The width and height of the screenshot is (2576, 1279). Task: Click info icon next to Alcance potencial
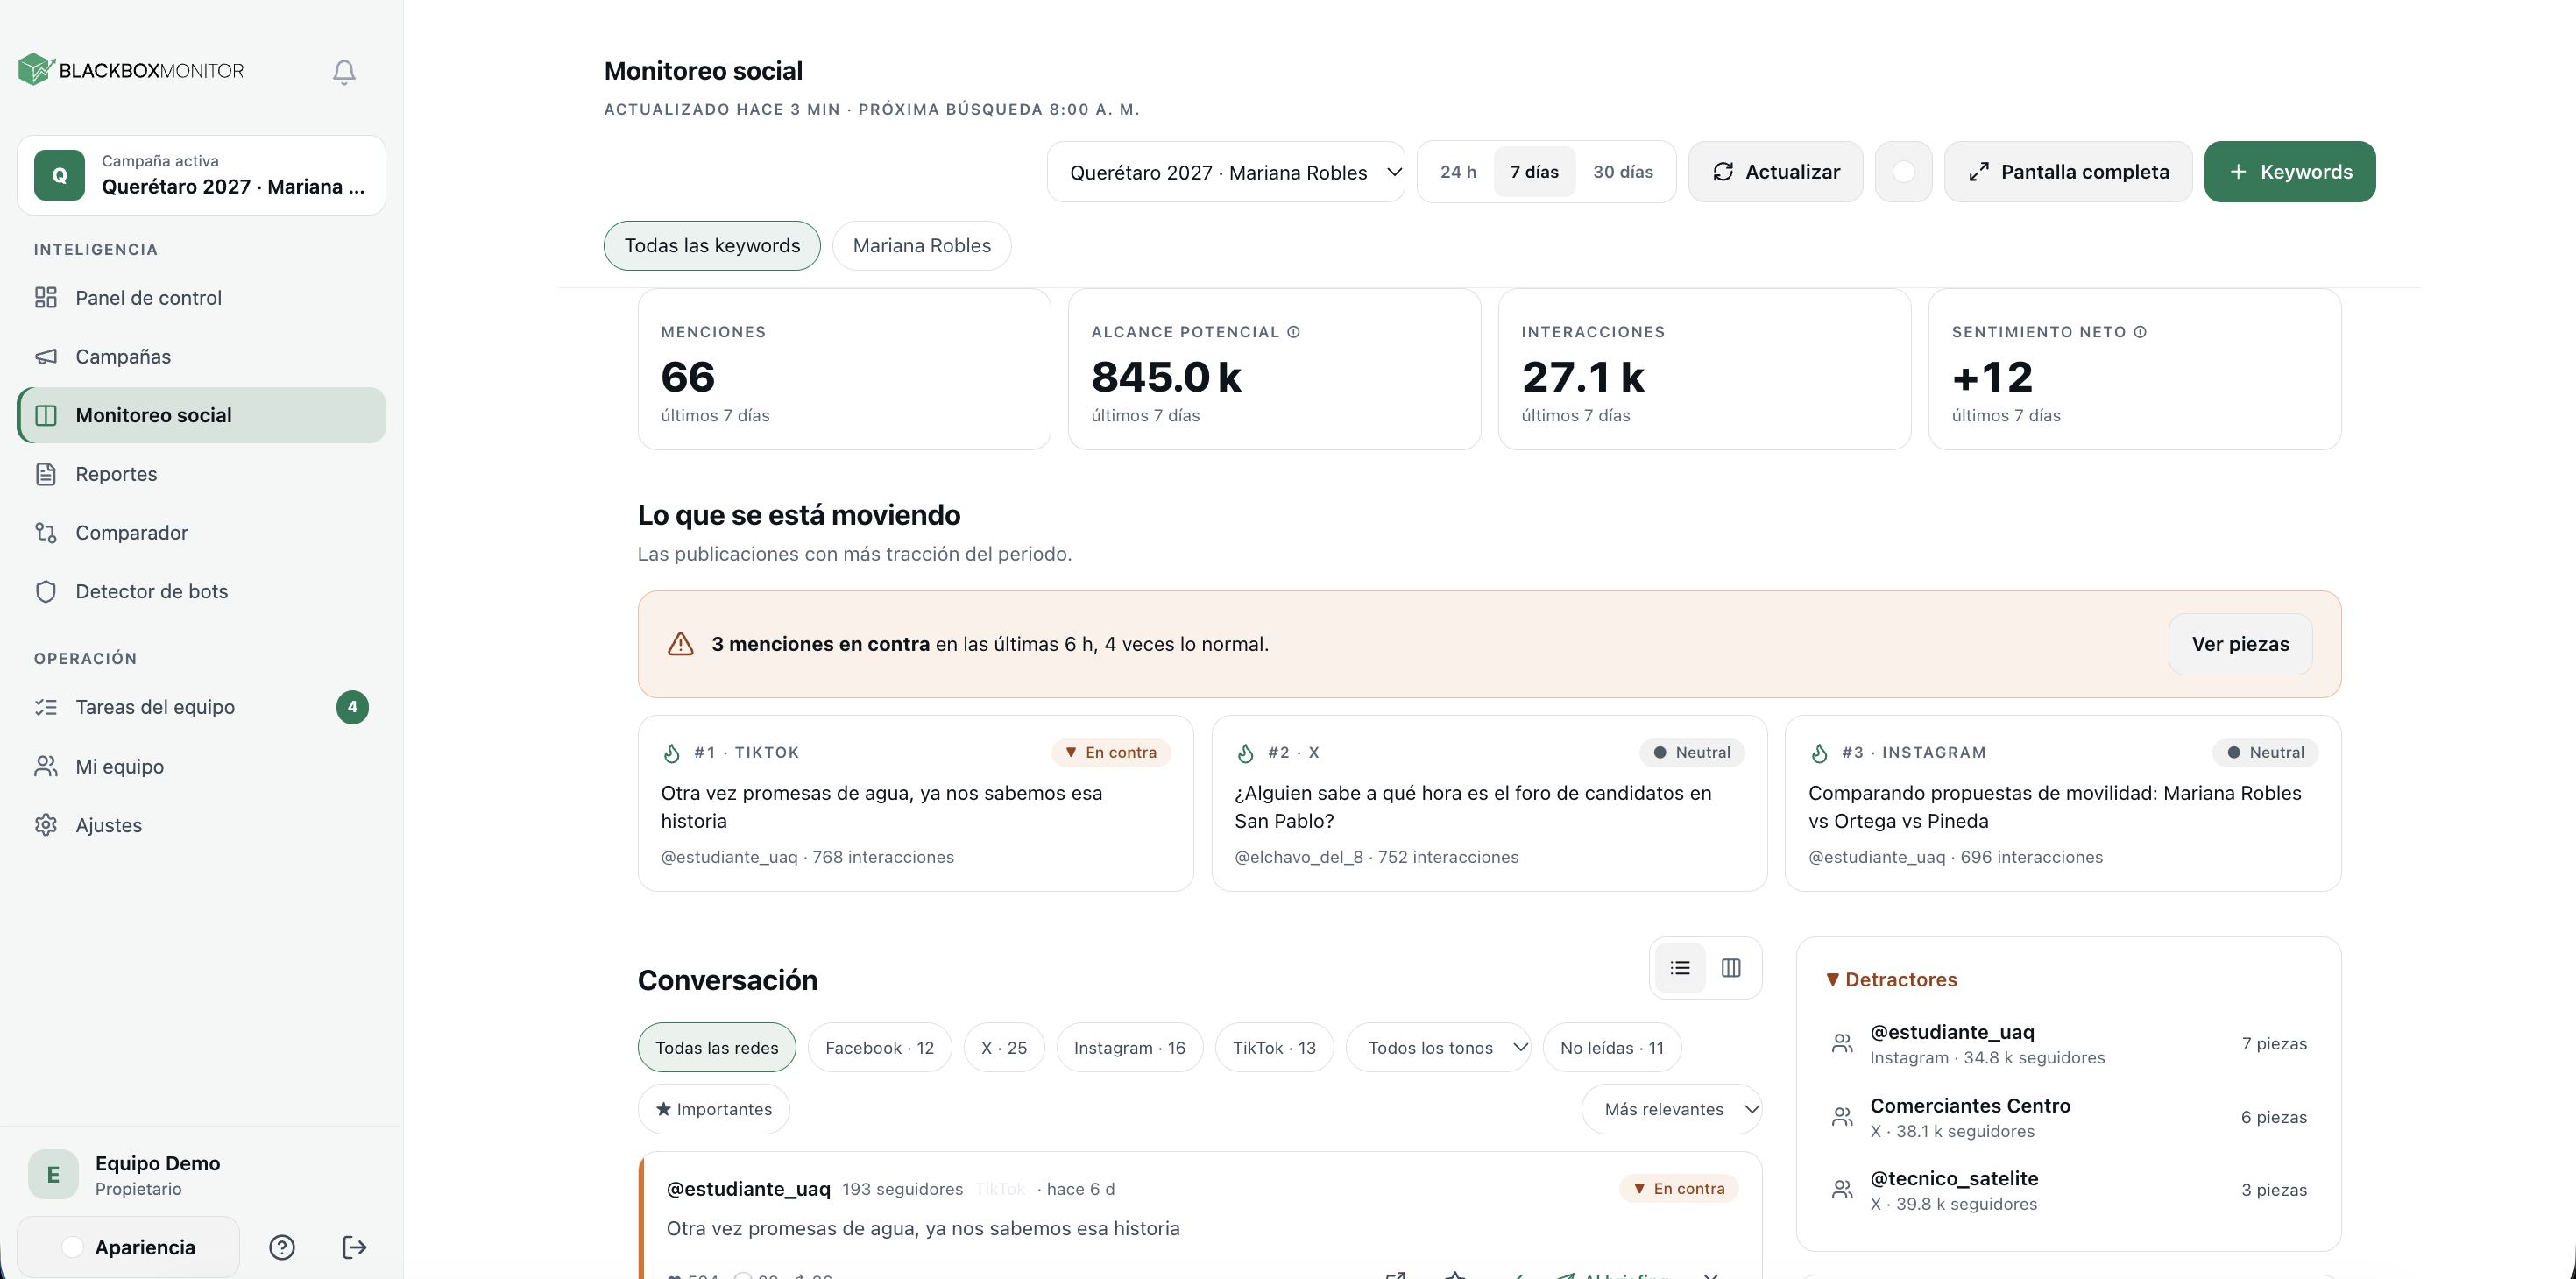(x=1293, y=332)
